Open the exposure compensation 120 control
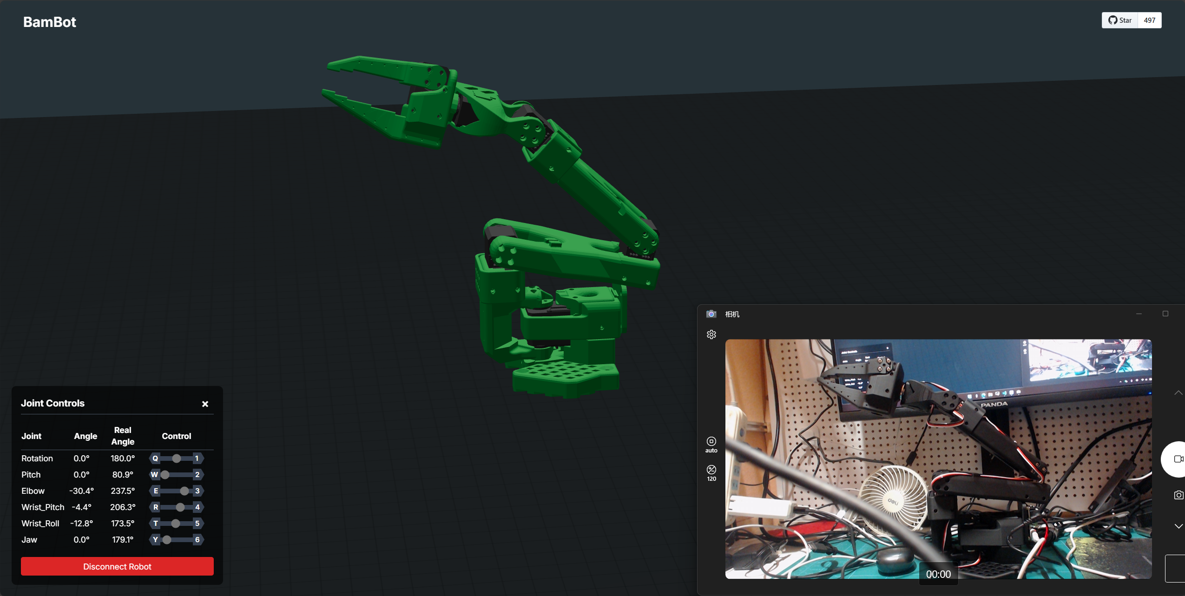The height and width of the screenshot is (596, 1185). point(711,470)
